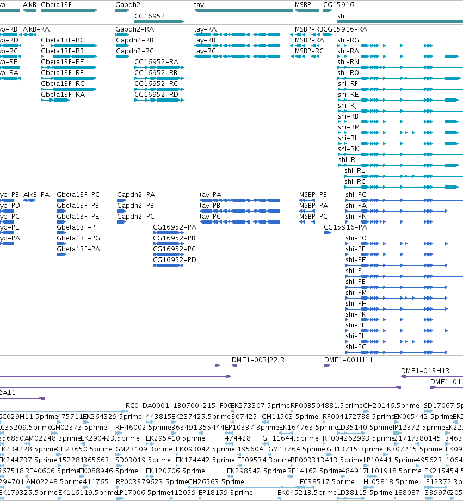The height and width of the screenshot is (501, 463).
Task: Select the Gapdh2-PB protein label
Action: [135, 206]
